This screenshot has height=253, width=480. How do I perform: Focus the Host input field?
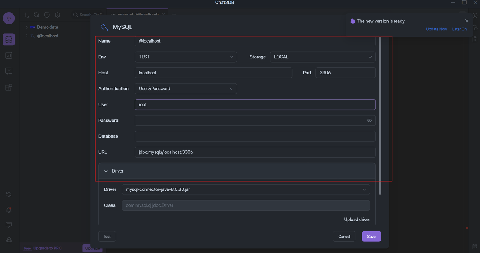coord(213,73)
